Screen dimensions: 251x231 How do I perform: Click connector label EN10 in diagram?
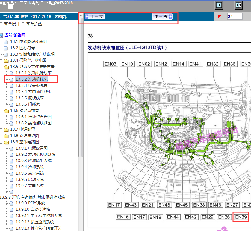click(127, 64)
